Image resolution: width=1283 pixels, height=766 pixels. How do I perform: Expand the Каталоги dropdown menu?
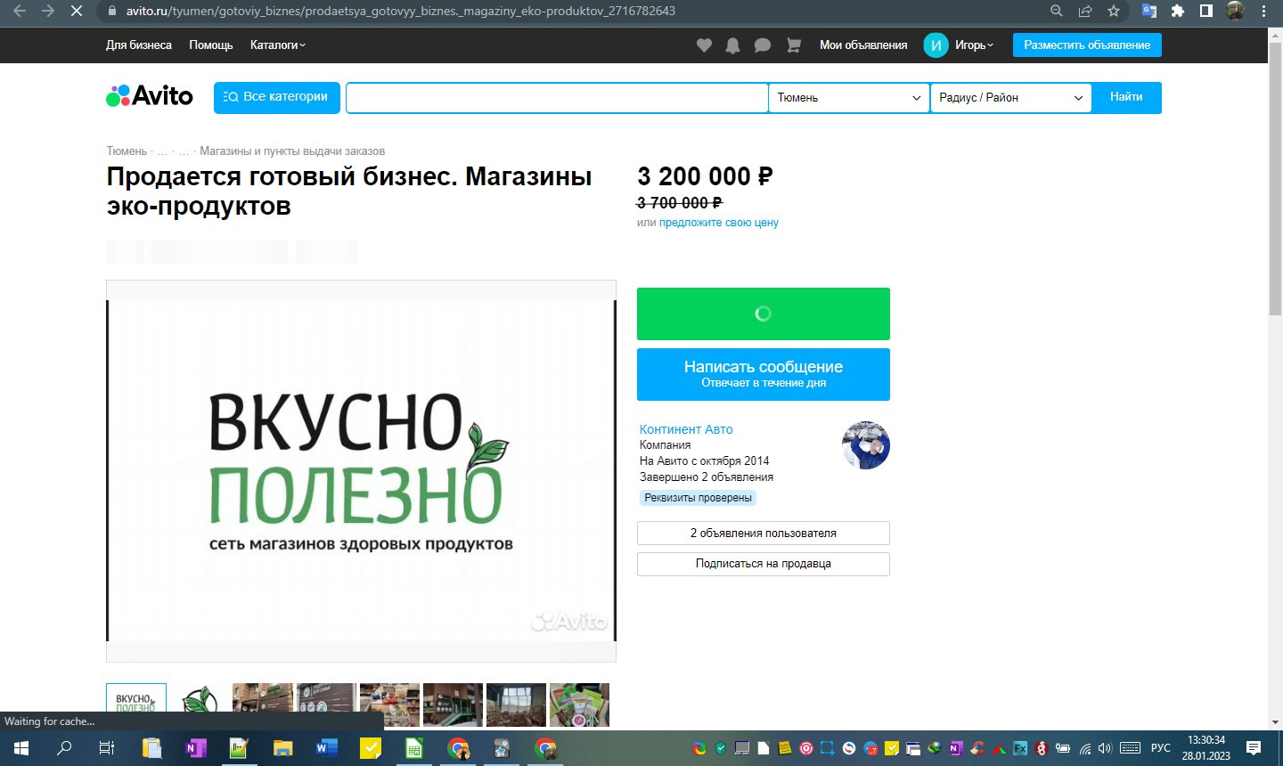tap(278, 45)
